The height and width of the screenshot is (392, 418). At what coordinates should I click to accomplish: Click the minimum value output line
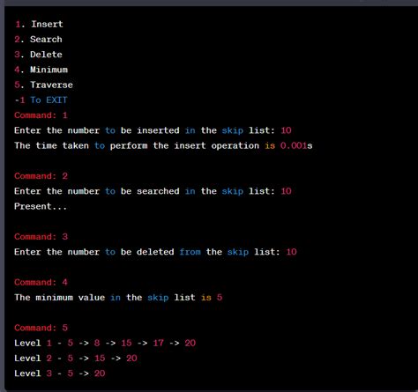click(x=118, y=298)
